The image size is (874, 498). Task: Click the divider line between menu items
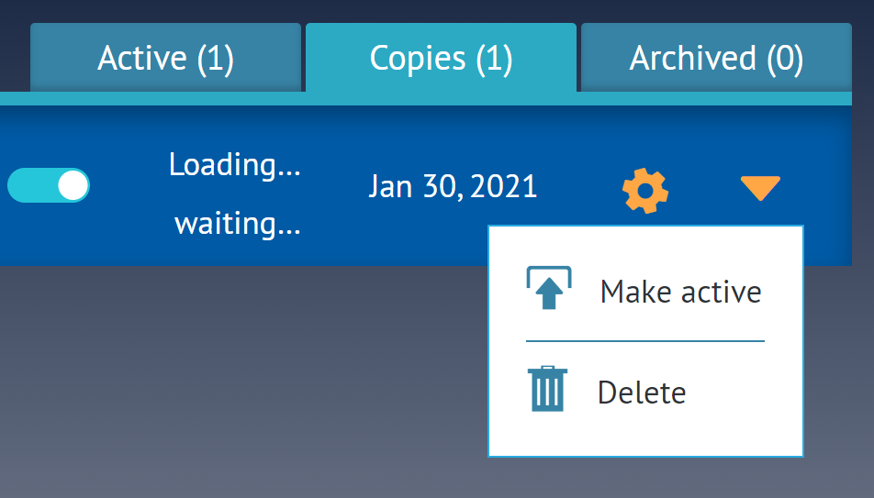[x=645, y=341]
